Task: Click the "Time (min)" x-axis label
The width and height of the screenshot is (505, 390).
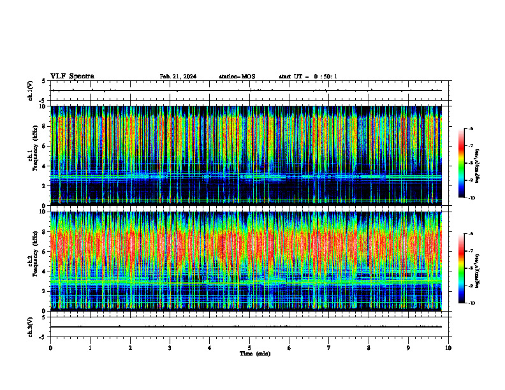Action: pyautogui.click(x=255, y=354)
